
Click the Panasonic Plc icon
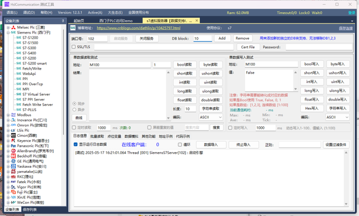click(x=13, y=146)
